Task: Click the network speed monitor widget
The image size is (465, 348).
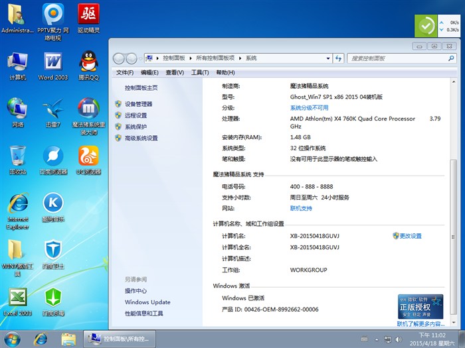Action: pyautogui.click(x=449, y=26)
